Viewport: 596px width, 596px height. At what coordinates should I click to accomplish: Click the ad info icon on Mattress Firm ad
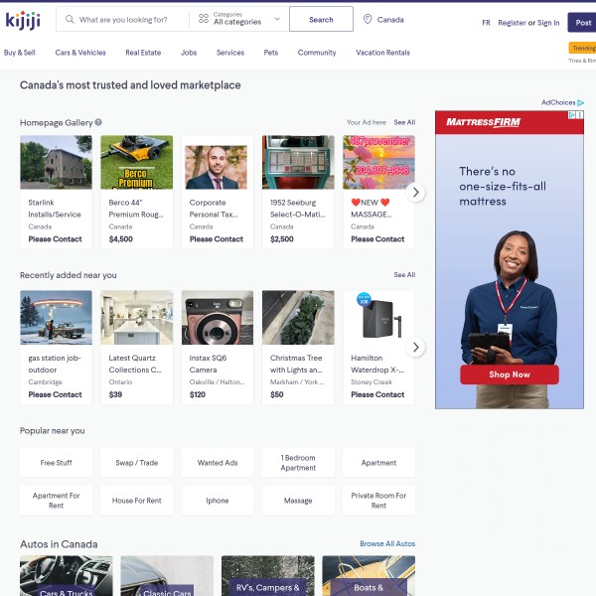point(571,115)
